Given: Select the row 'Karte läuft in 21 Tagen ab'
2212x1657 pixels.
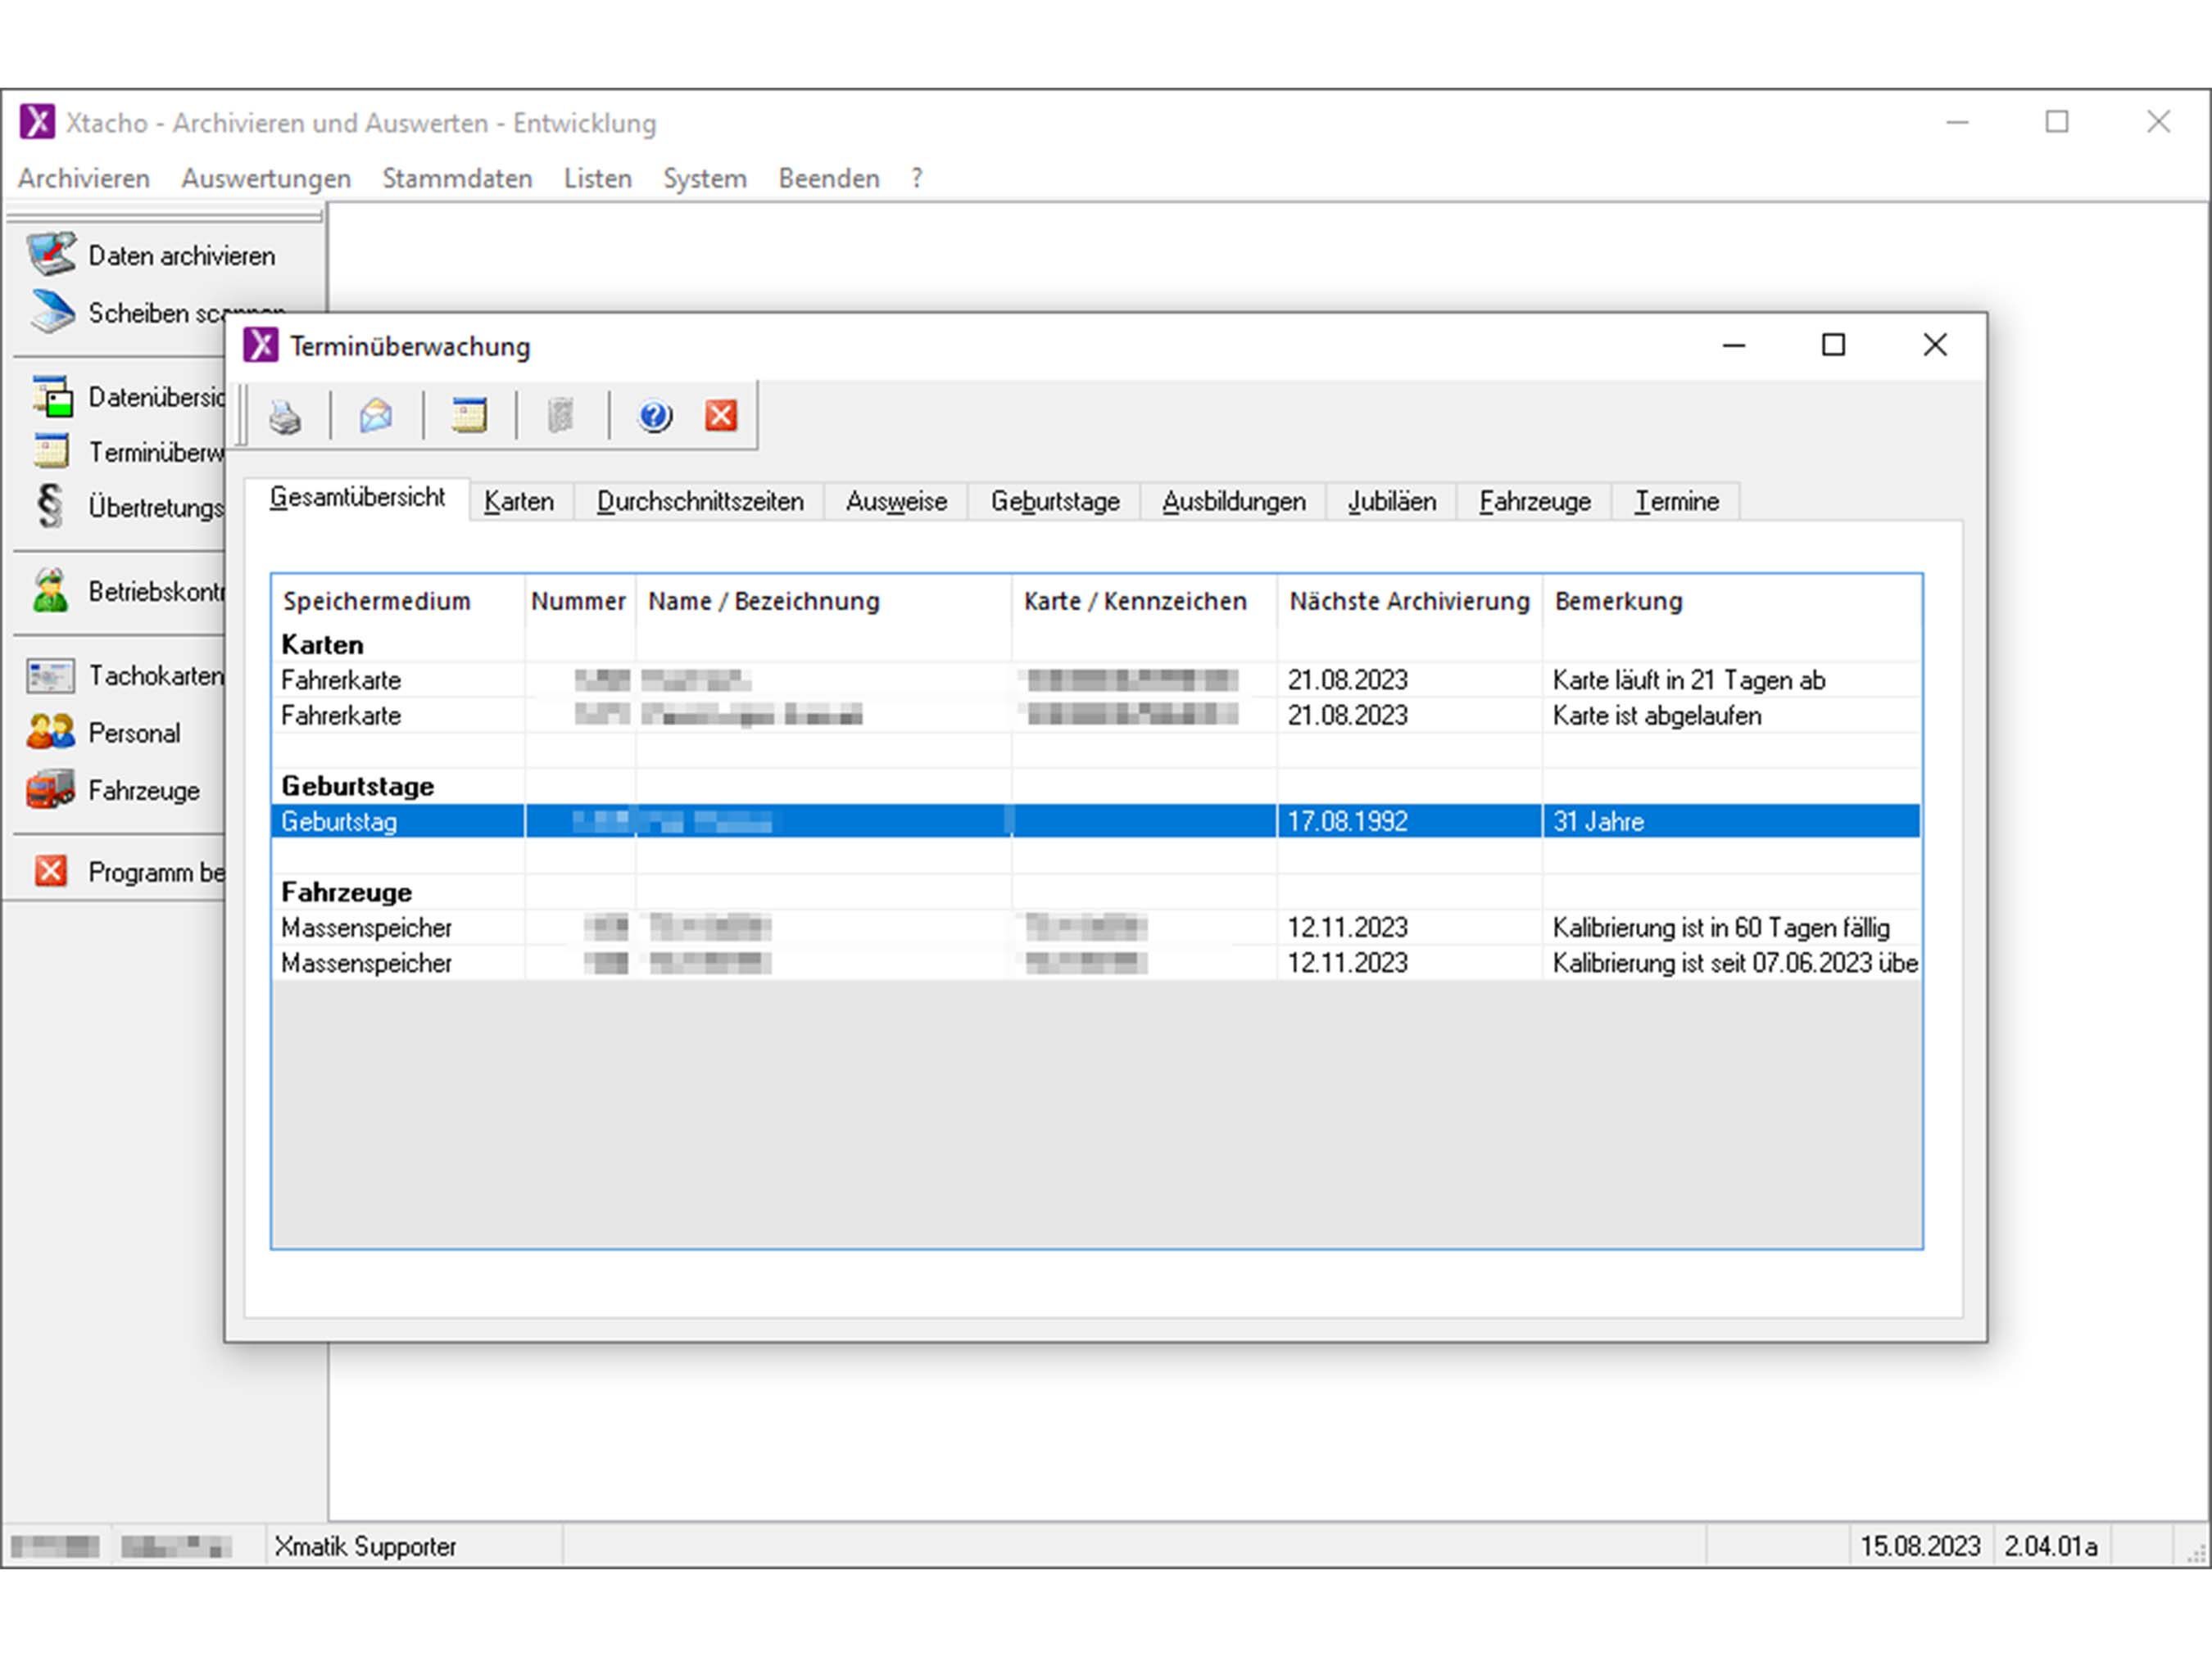Looking at the screenshot, I should (x=1096, y=680).
